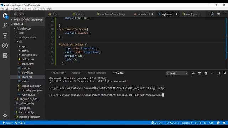The height and width of the screenshot is (128, 228).
Task: Open the Explorer view in activity bar
Action: [5, 15]
